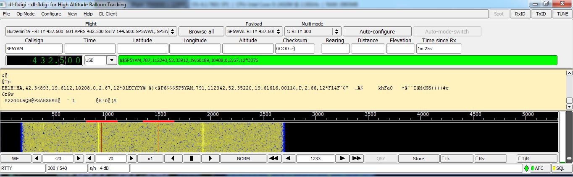Click the receive text pane vertical scrollbar
The height and width of the screenshot is (177, 573).
coord(569,90)
